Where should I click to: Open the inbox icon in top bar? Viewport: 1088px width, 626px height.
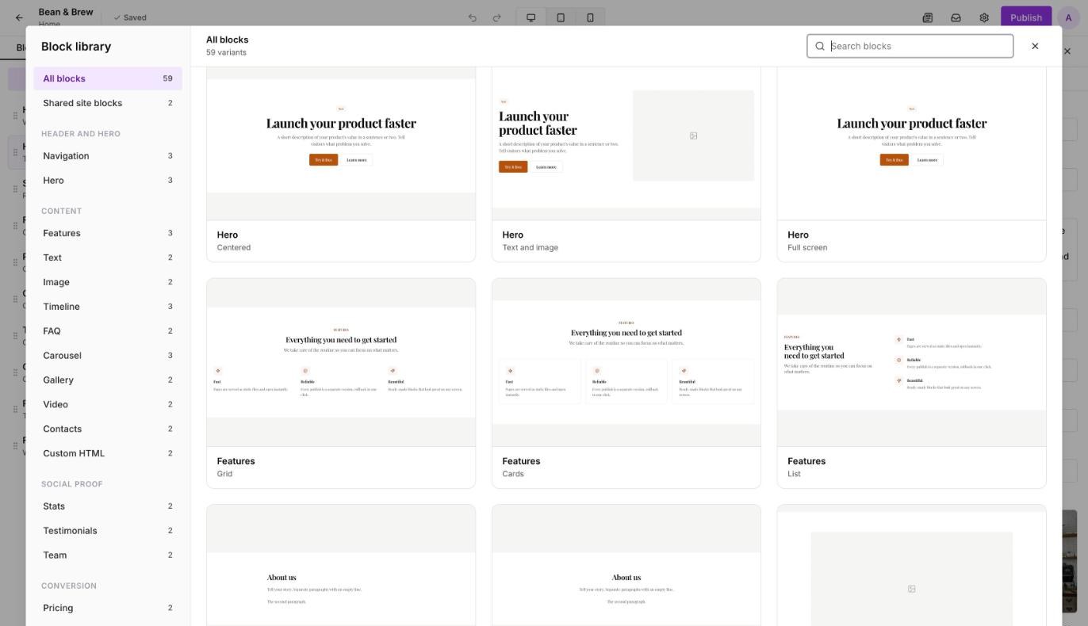[956, 17]
